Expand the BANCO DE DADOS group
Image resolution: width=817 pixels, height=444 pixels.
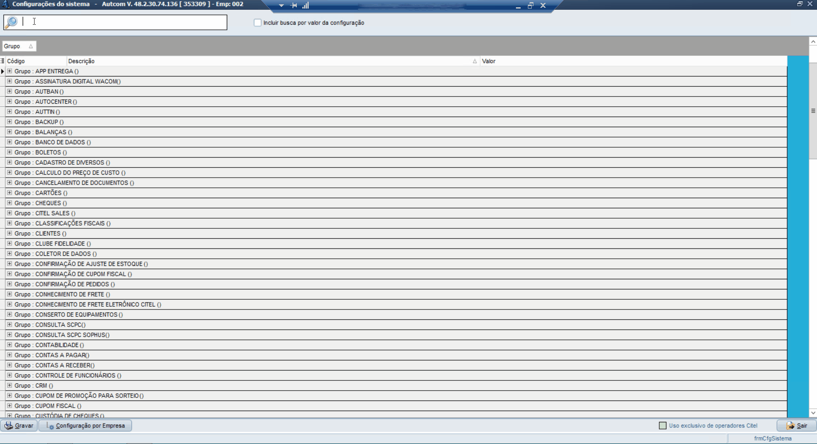coord(9,142)
